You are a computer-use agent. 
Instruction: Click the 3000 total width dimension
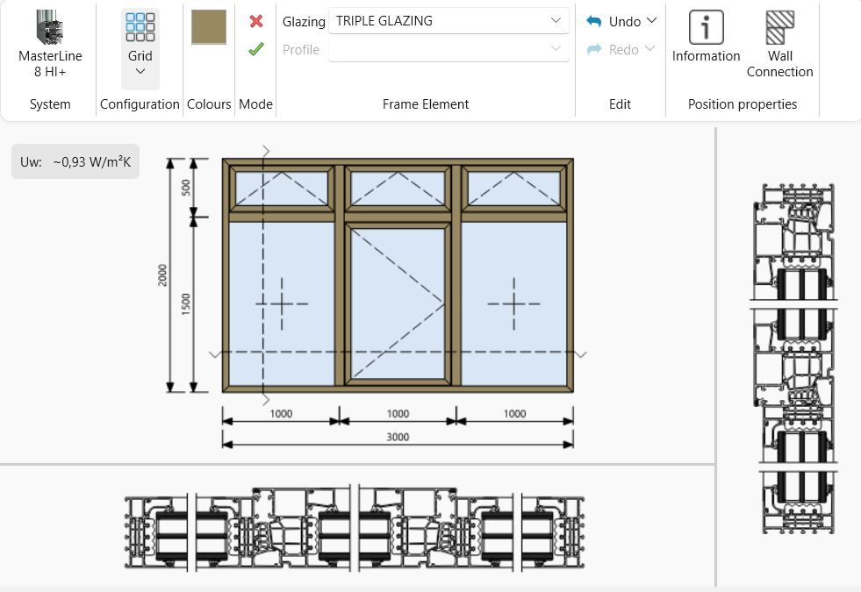[x=398, y=437]
